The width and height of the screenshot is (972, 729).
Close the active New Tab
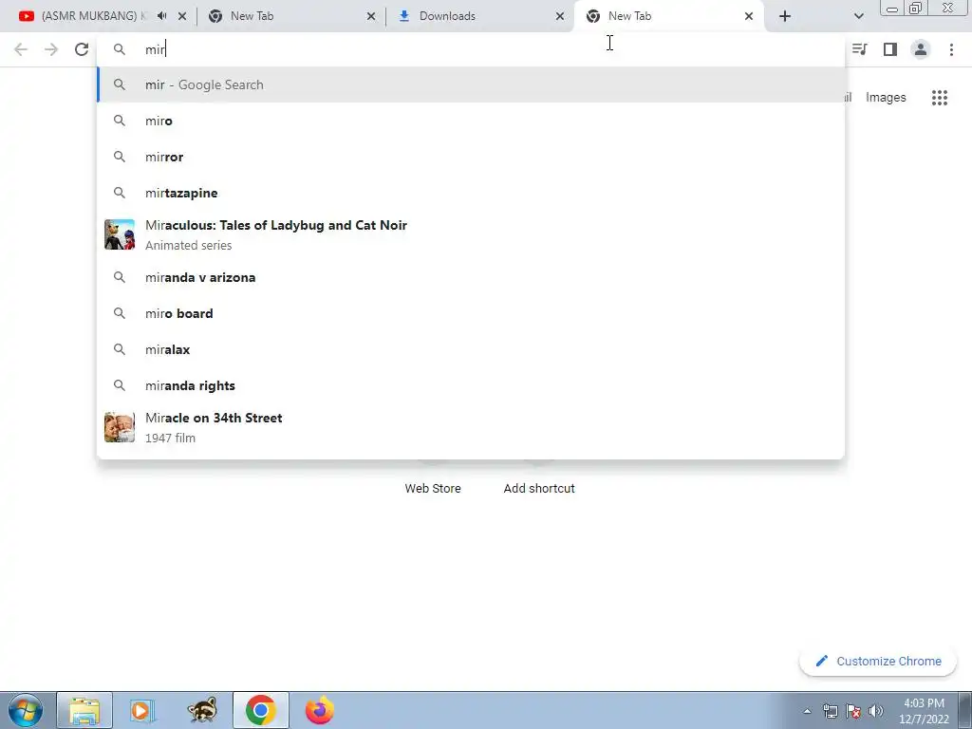(x=749, y=16)
